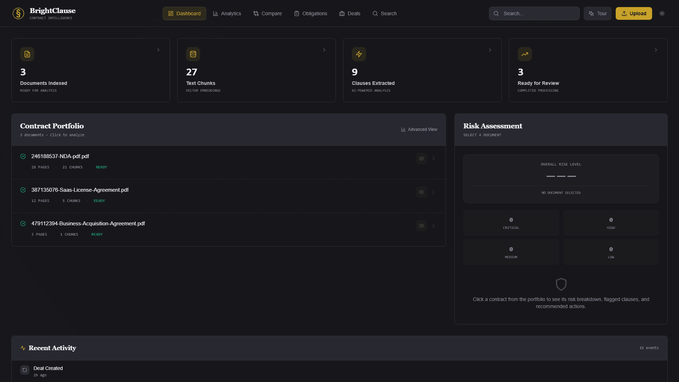Expand details of 479112394-Business-Acquisition-Agreement.pdf chevron

(434, 225)
